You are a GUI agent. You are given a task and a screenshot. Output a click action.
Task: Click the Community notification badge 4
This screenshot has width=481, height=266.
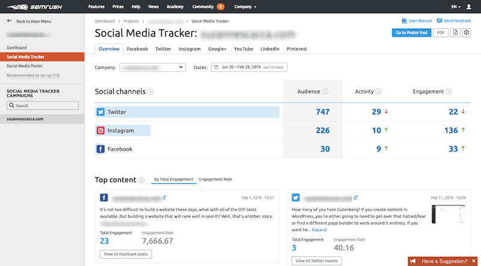click(x=220, y=7)
